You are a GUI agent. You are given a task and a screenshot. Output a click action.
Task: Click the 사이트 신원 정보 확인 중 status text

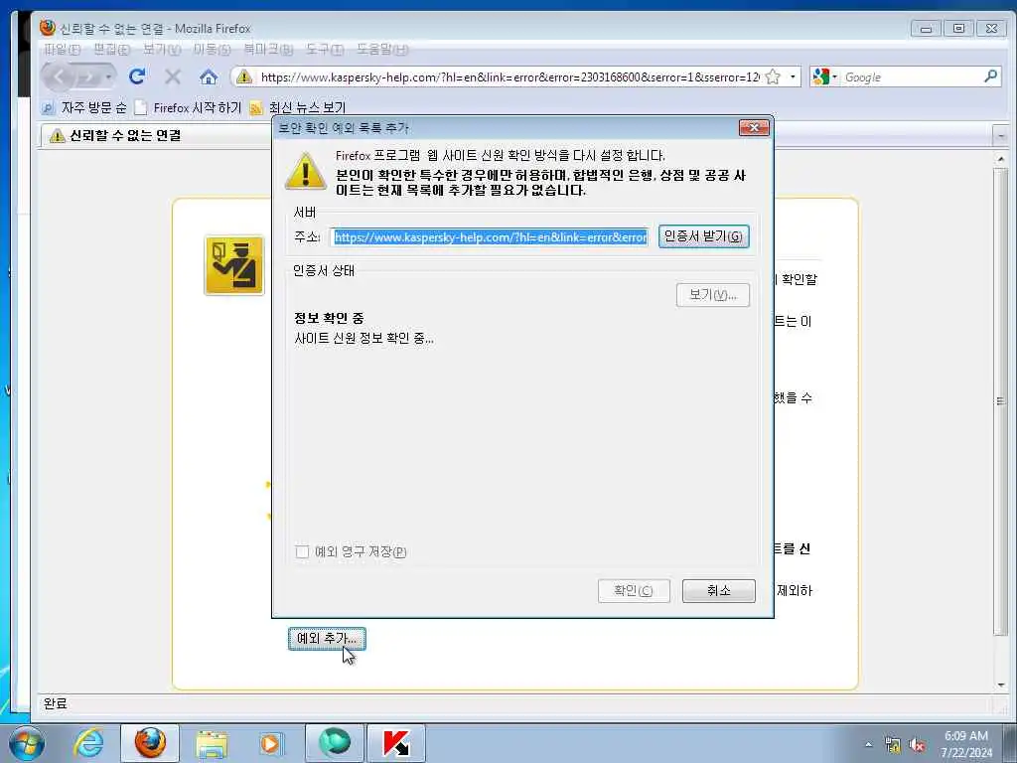(363, 339)
